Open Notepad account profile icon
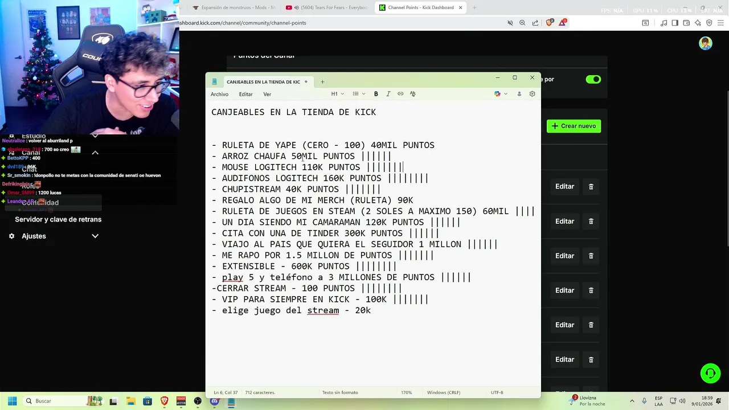Image resolution: width=729 pixels, height=410 pixels. click(x=519, y=94)
